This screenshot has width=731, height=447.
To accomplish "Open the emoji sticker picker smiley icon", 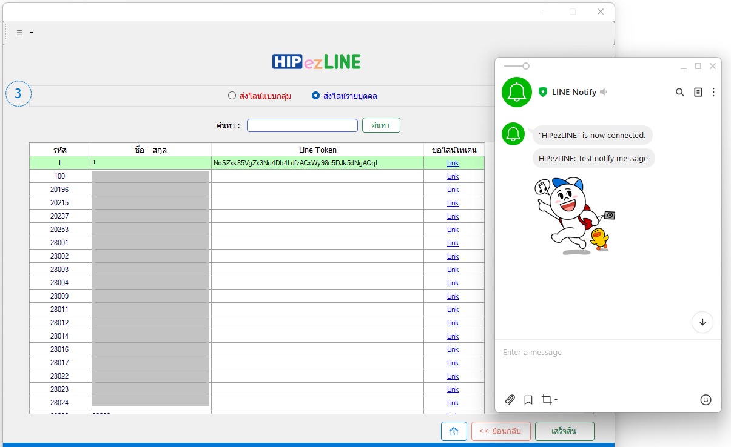I will click(x=706, y=400).
